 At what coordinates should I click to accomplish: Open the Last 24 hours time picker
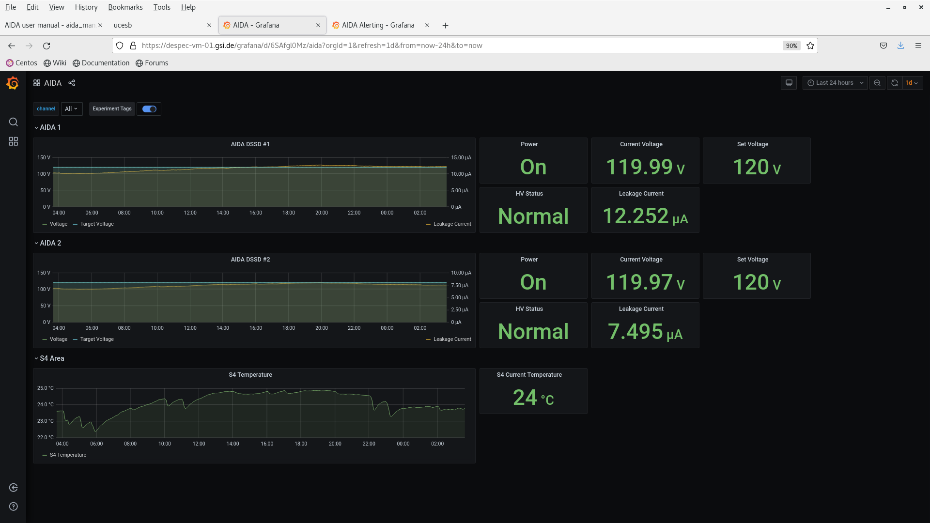[x=835, y=83]
